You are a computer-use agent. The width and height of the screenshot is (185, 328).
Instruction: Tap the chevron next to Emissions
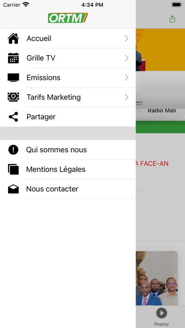tap(126, 78)
